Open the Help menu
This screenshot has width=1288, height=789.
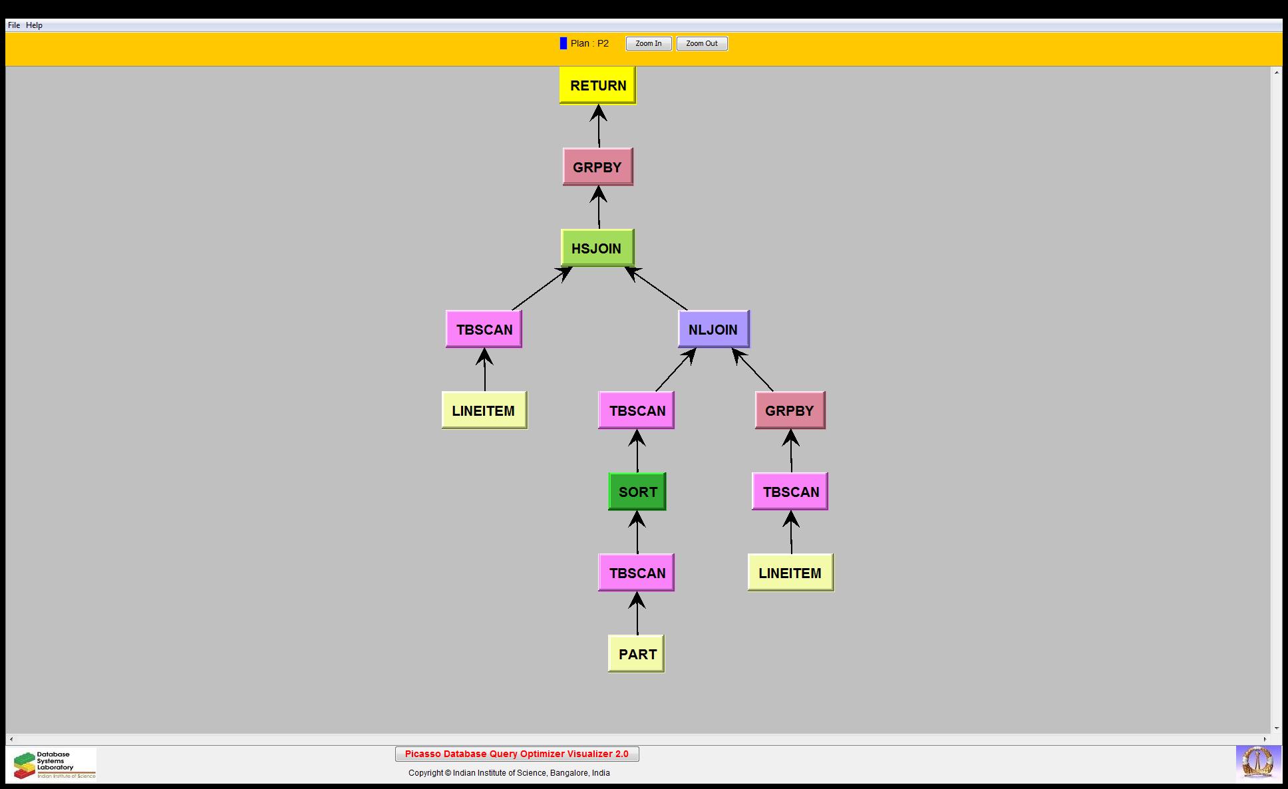[x=35, y=25]
